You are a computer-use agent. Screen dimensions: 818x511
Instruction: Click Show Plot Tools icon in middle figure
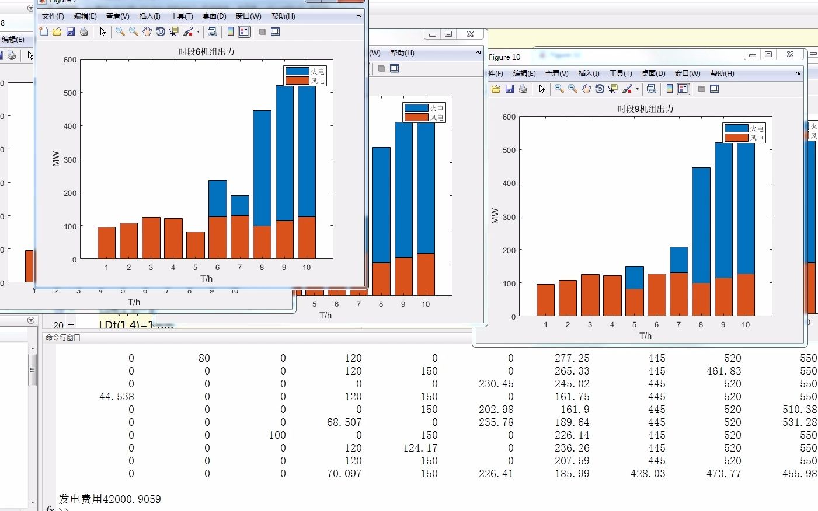[395, 68]
